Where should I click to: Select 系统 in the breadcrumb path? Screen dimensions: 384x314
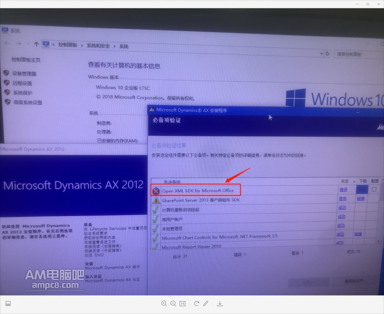tap(124, 46)
